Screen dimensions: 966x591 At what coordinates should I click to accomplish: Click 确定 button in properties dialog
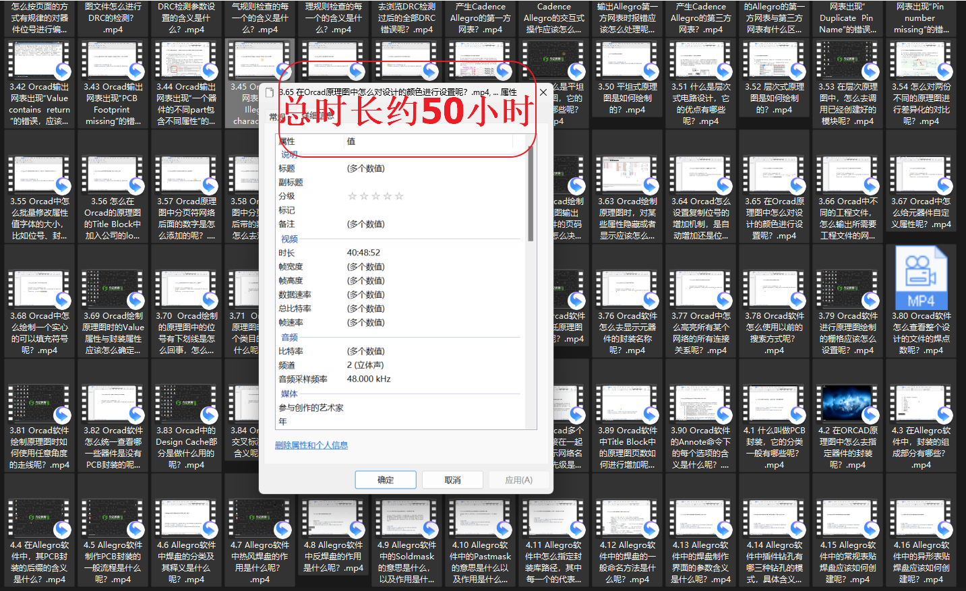click(x=386, y=480)
